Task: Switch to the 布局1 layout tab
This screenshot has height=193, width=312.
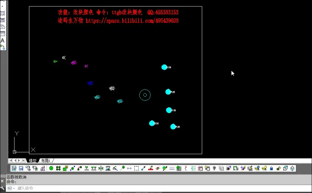Action: point(46,161)
